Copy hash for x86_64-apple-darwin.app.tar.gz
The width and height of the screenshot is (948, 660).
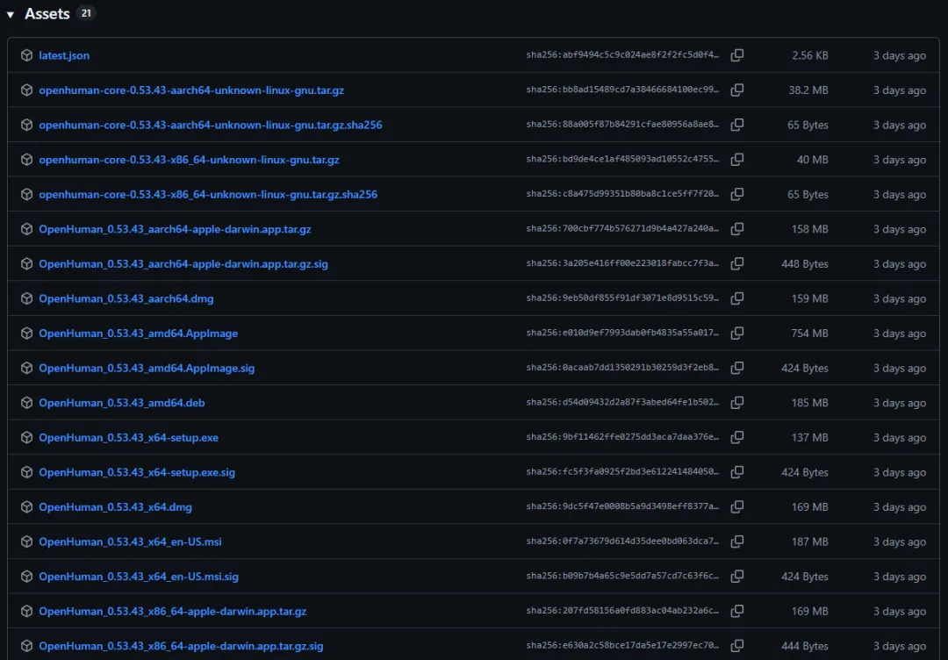point(737,612)
